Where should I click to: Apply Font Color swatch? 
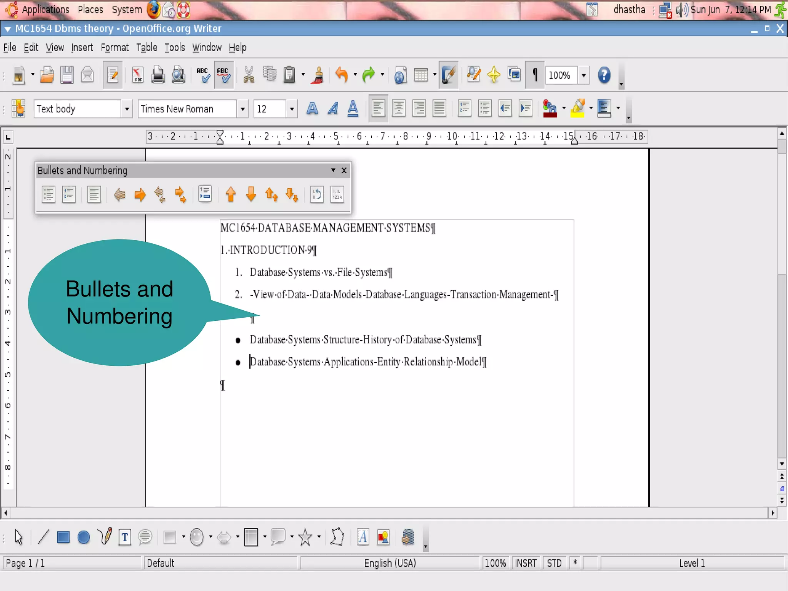(x=550, y=109)
